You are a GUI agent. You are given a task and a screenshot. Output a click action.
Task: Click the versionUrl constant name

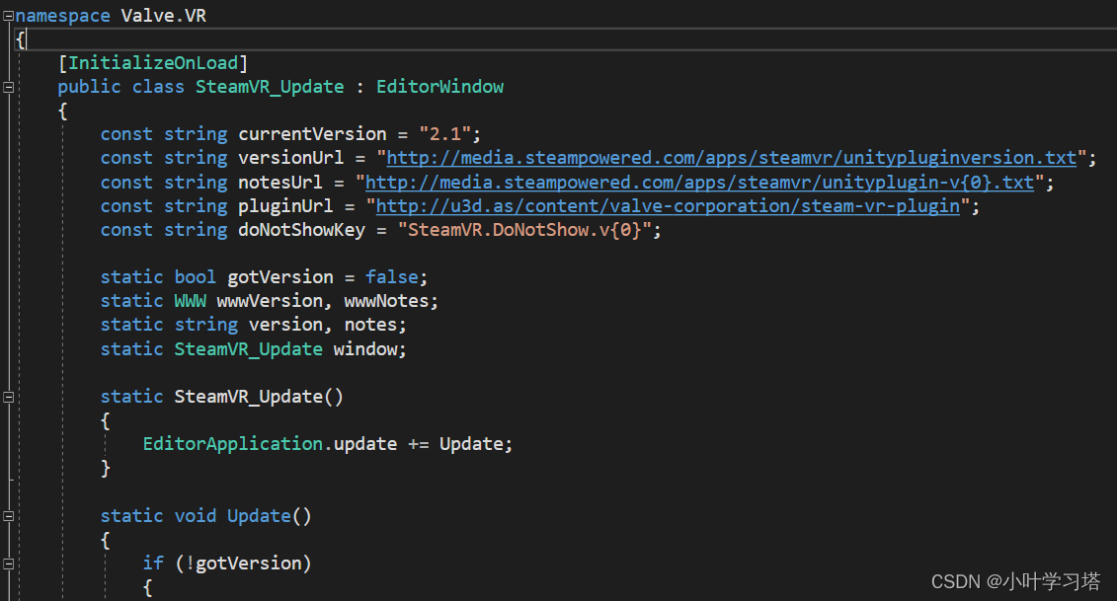pos(290,158)
